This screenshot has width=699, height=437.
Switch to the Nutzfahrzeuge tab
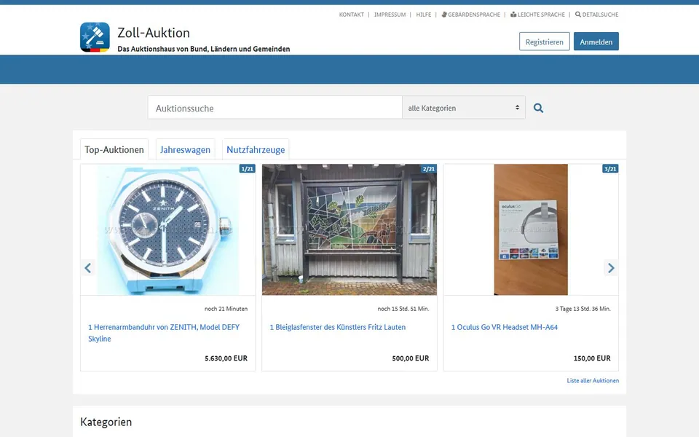pos(256,149)
